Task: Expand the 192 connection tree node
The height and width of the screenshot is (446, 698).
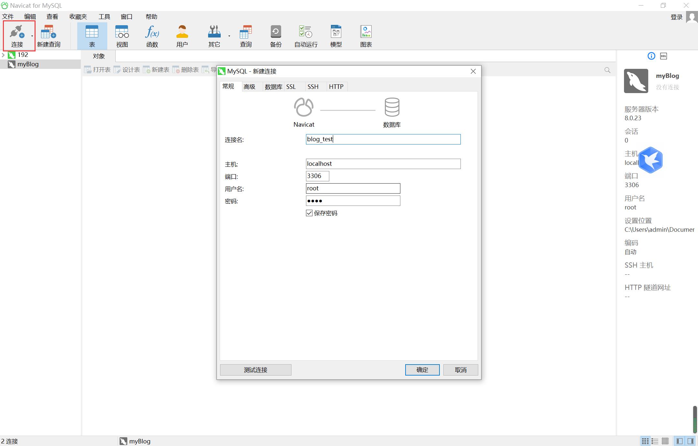Action: (3, 55)
